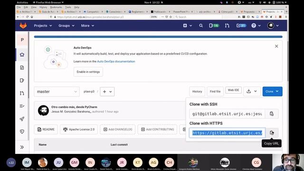This screenshot has width=304, height=171.
Task: Click the commit author avatar
Action: coord(43,111)
